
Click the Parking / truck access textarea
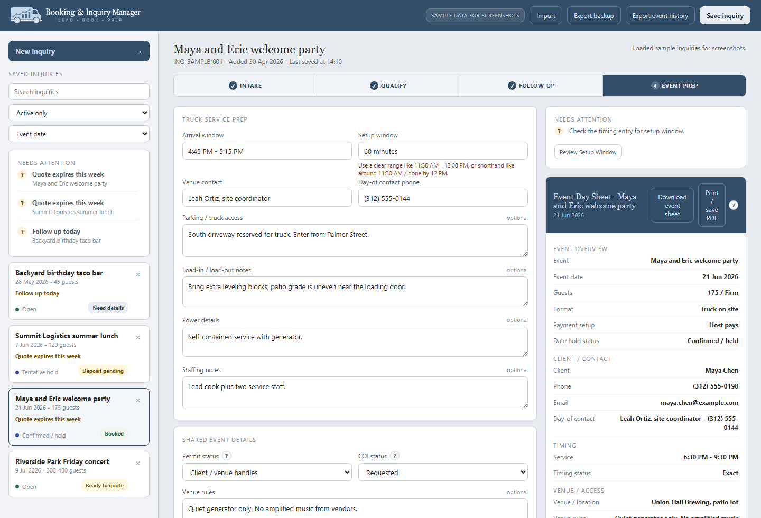pos(355,240)
